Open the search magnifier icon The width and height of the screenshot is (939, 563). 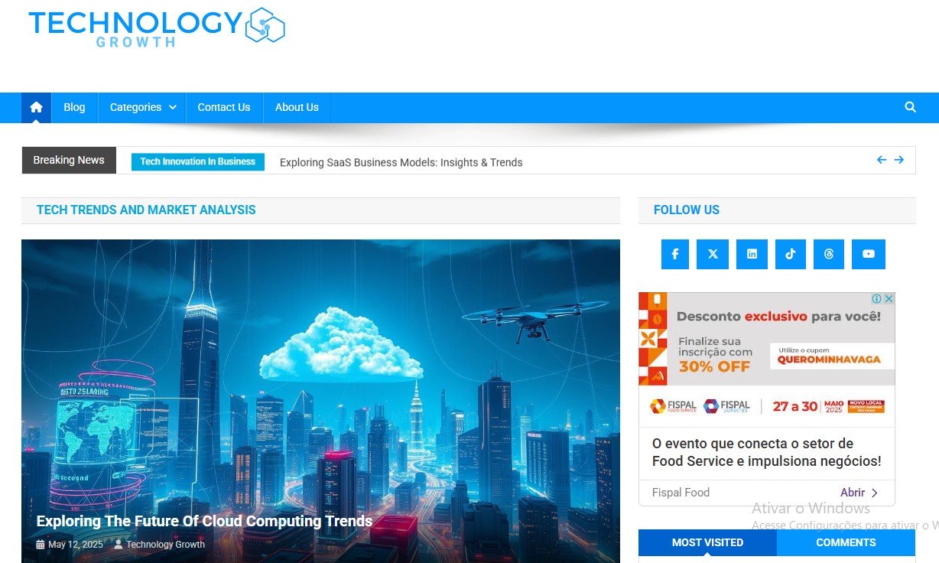coord(910,108)
